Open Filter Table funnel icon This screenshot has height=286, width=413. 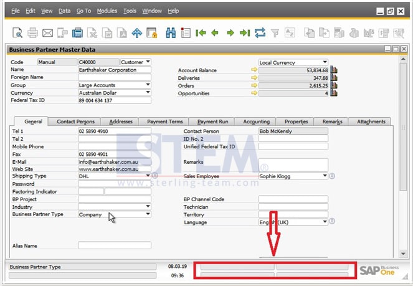coord(275,33)
